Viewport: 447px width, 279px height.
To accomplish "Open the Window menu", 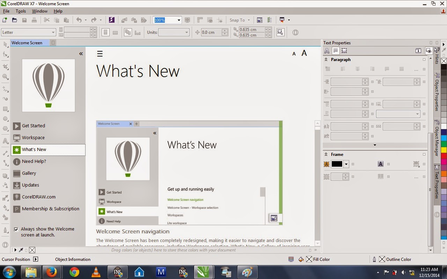I will click(x=40, y=11).
